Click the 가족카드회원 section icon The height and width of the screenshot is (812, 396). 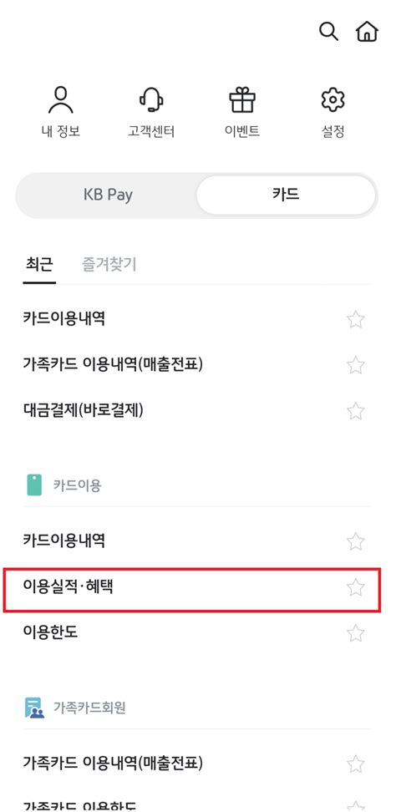(x=34, y=708)
